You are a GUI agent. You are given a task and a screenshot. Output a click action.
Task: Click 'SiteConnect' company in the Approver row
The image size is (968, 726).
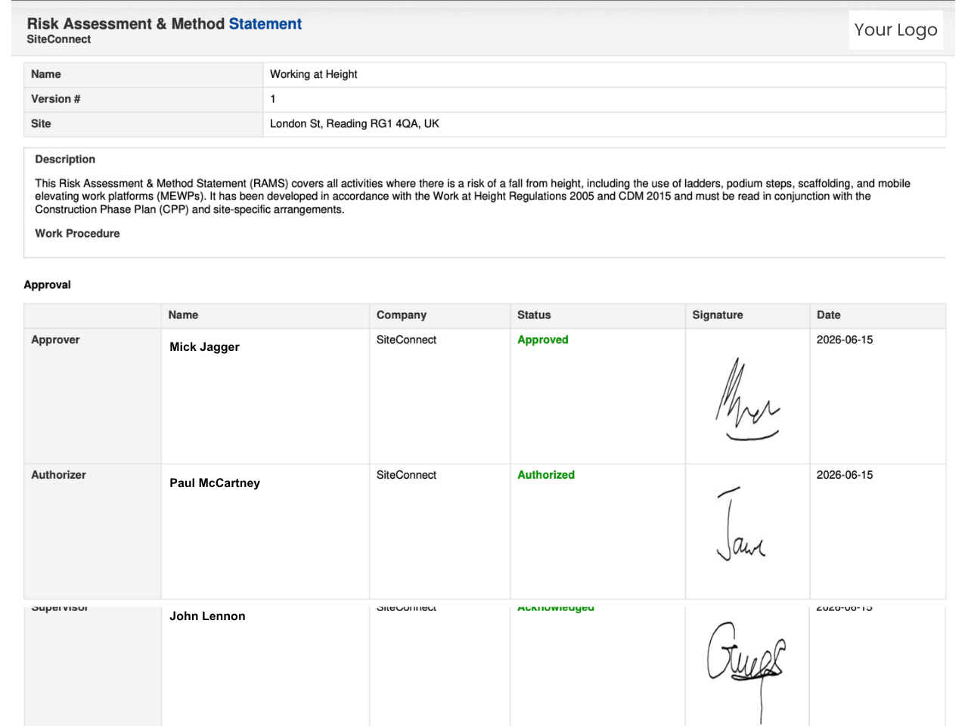click(406, 340)
